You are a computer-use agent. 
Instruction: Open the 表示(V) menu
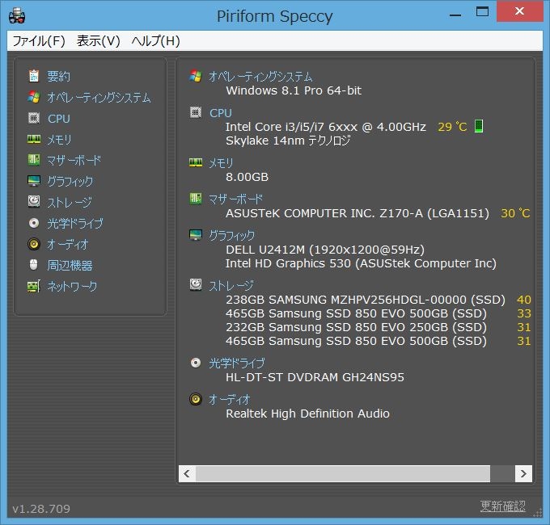coord(98,41)
